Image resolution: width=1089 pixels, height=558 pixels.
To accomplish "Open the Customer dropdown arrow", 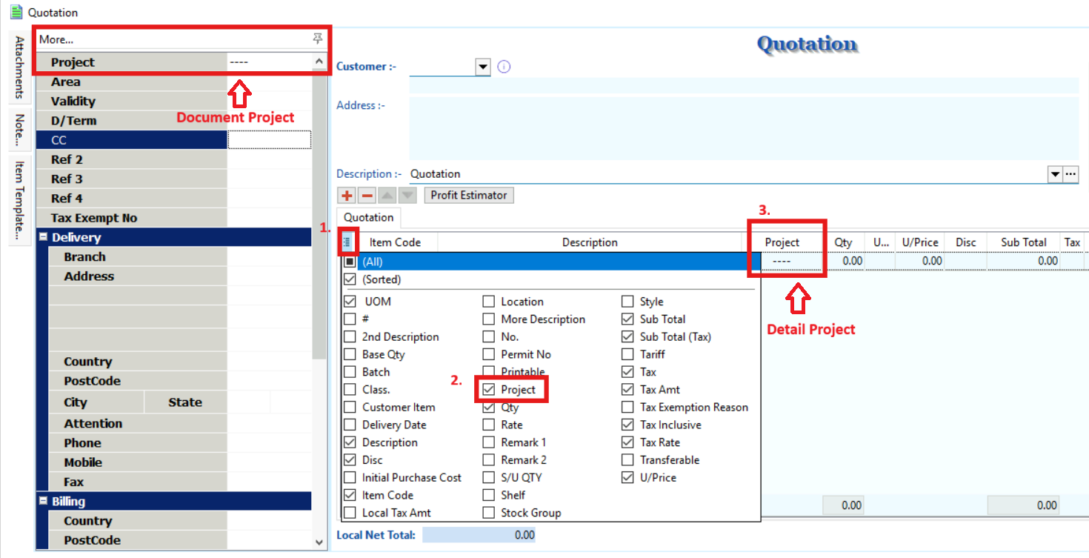I will pos(483,67).
